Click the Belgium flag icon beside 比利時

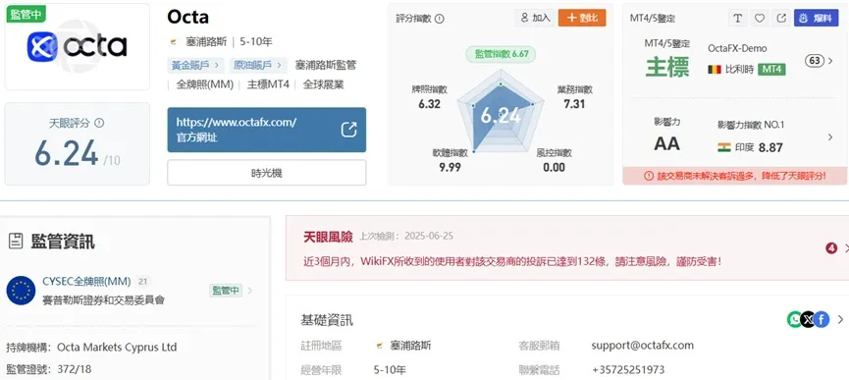pyautogui.click(x=714, y=70)
